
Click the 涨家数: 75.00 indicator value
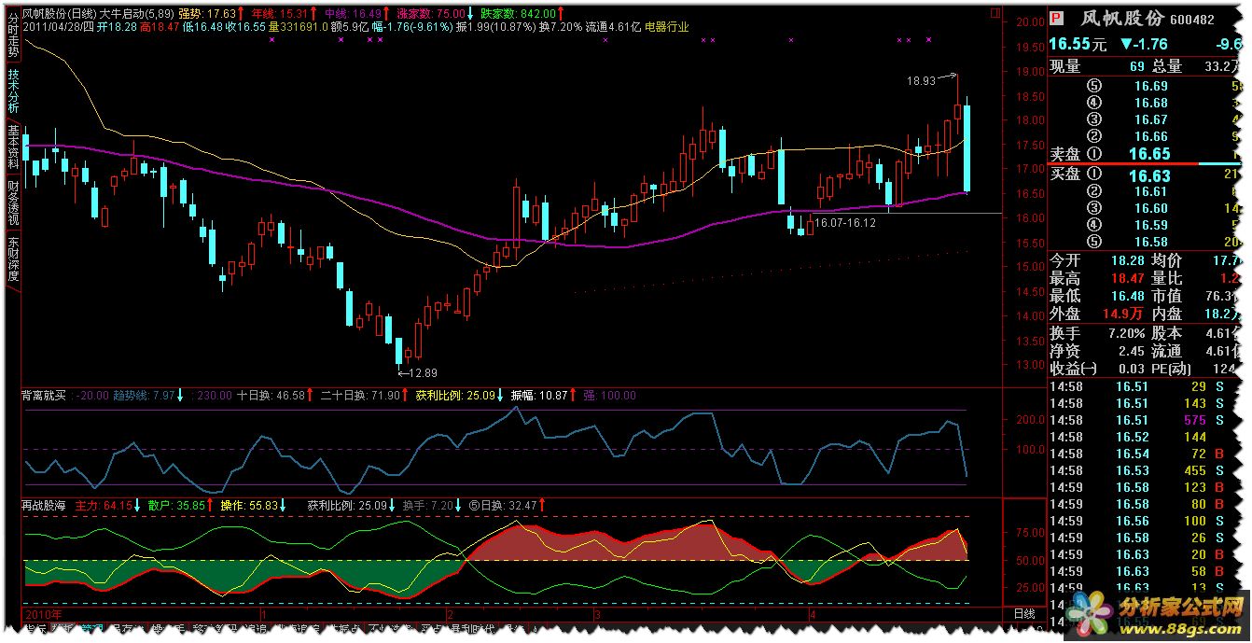point(431,14)
